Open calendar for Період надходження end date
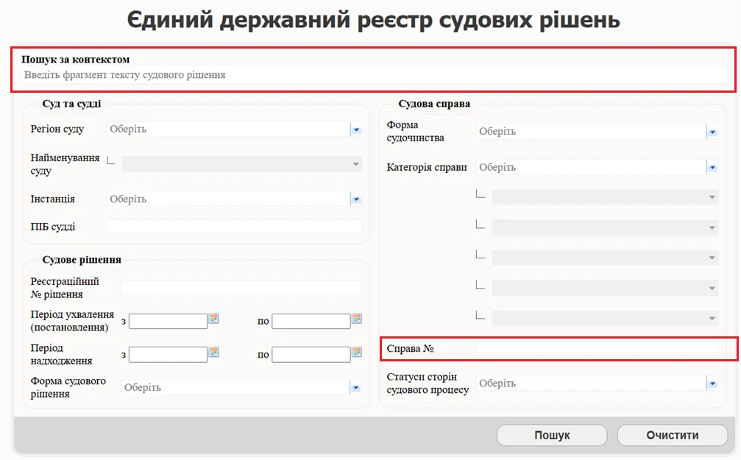741x460 pixels. tap(357, 352)
